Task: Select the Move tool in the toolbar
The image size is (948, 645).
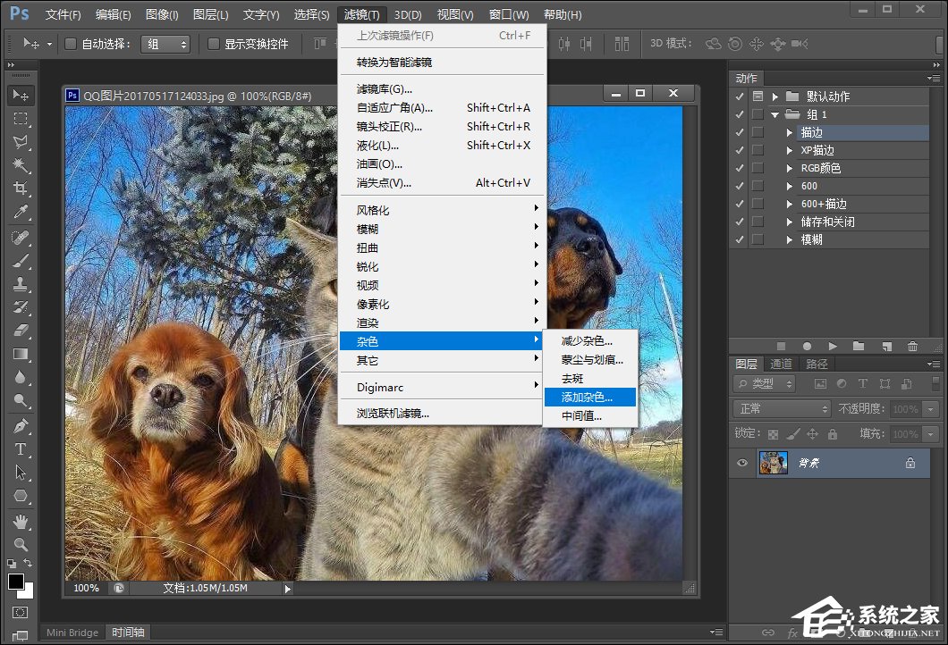Action: click(20, 94)
